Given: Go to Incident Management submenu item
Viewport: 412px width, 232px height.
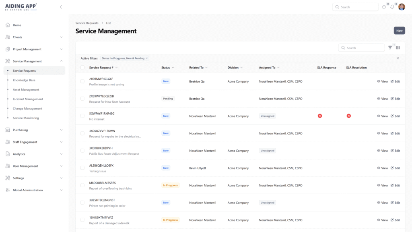Looking at the screenshot, I should pyautogui.click(x=28, y=99).
